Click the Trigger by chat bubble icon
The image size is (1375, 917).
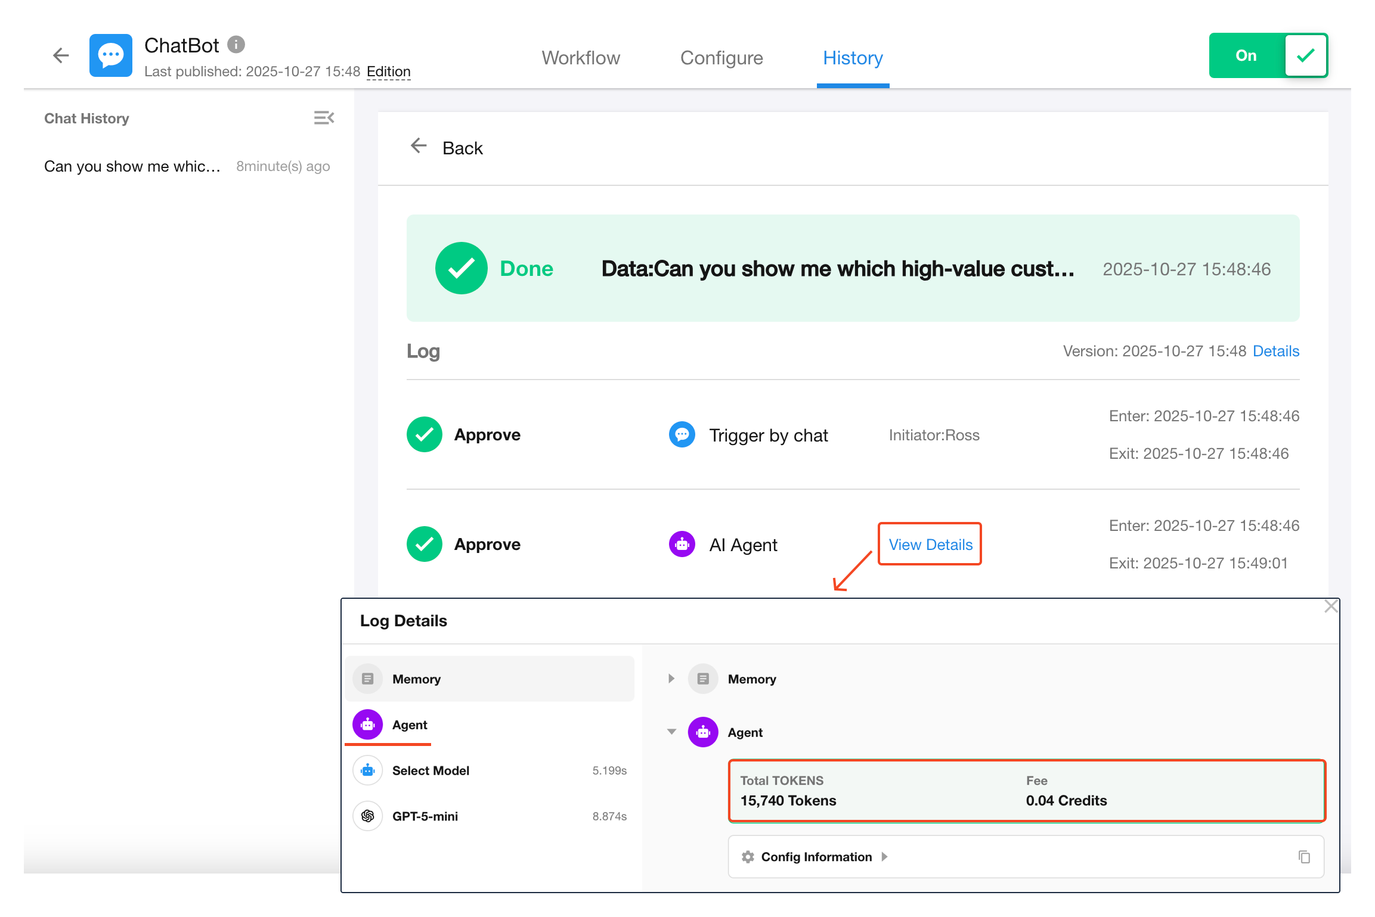click(682, 434)
